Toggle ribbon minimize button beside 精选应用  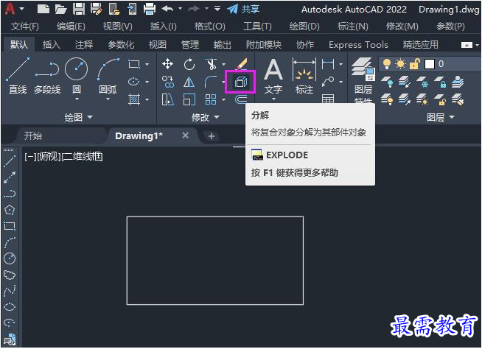[467, 45]
